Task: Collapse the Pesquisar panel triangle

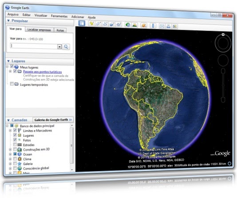Action: pos(8,20)
